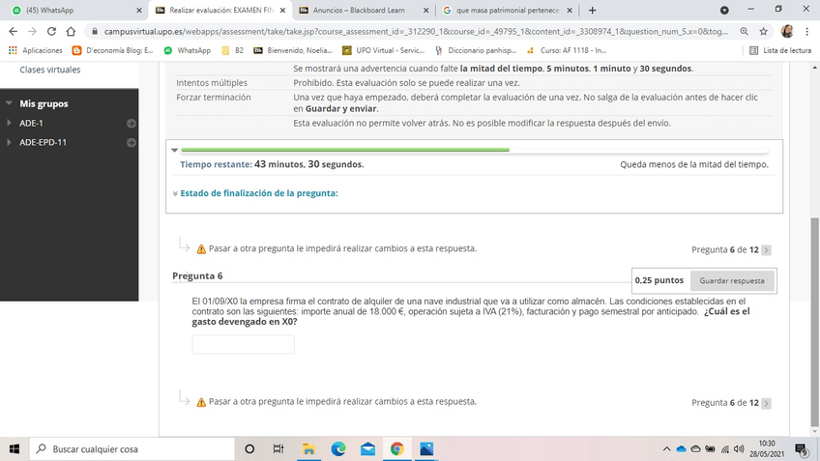
Task: Expand the ADE-EPD-11 group
Action: [9, 142]
